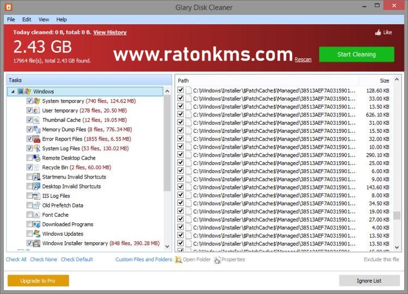Click the Upgrade to Pro button
This screenshot has height=294, width=408.
(38, 281)
